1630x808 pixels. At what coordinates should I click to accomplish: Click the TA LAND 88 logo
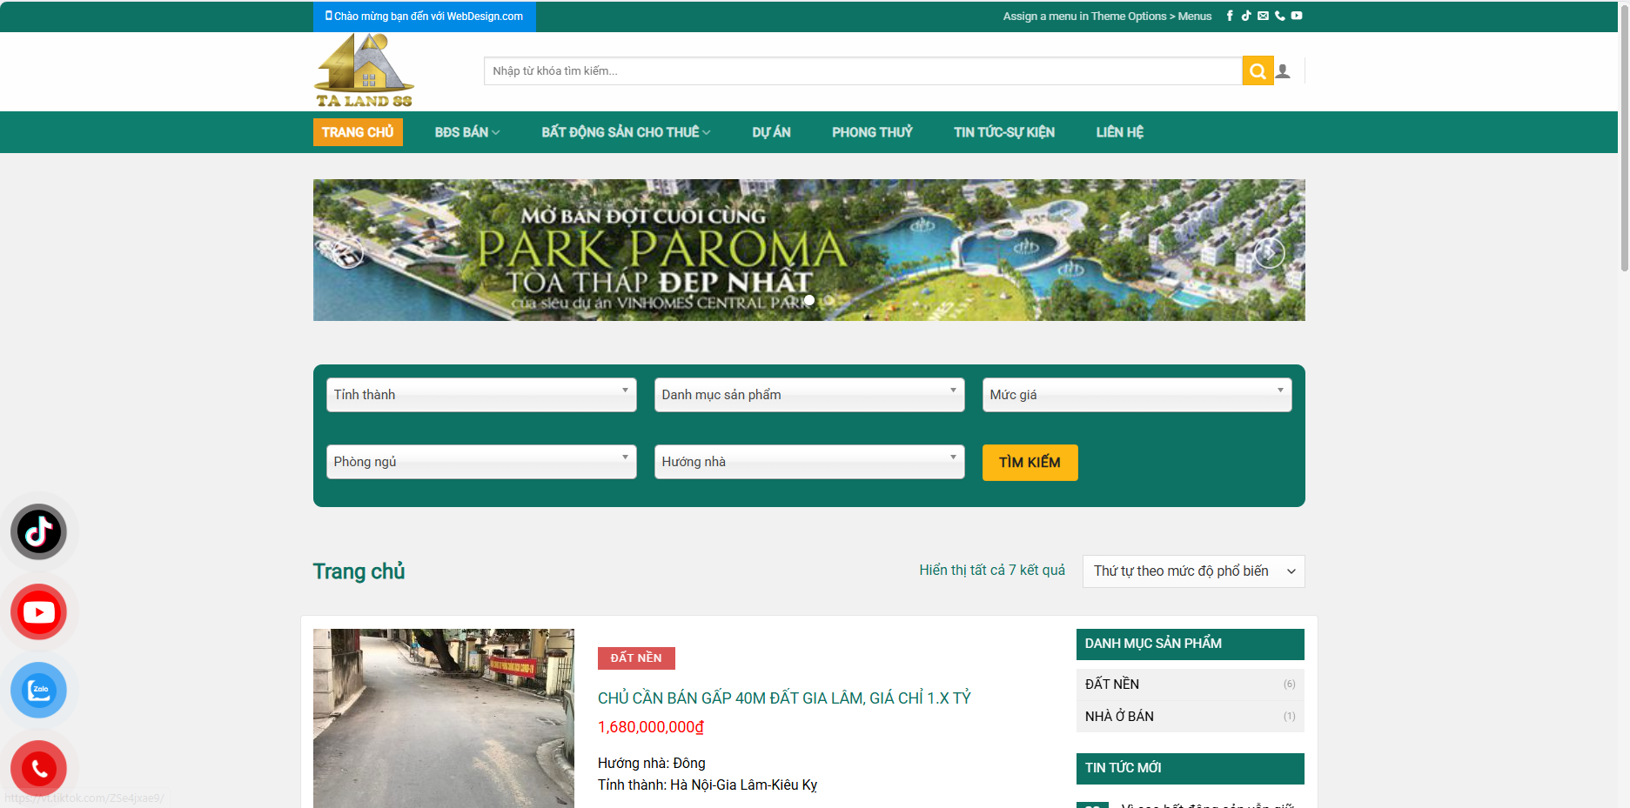click(x=364, y=70)
